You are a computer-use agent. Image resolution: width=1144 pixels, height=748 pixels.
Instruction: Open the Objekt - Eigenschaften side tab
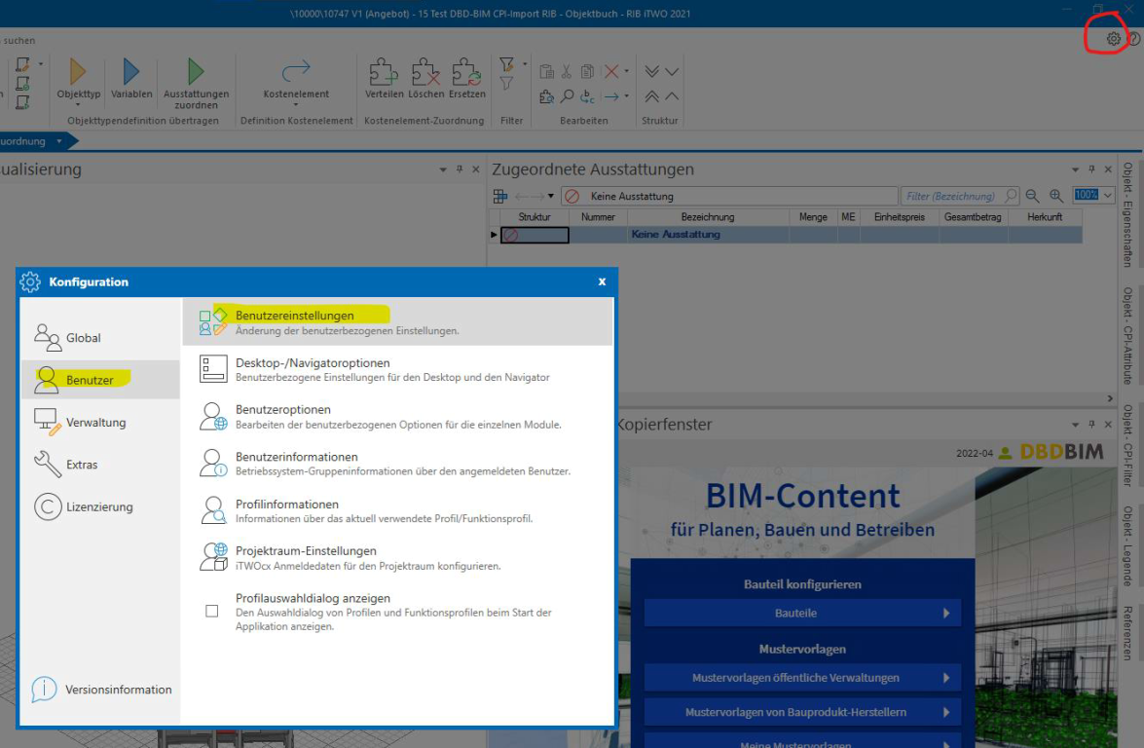(1128, 216)
